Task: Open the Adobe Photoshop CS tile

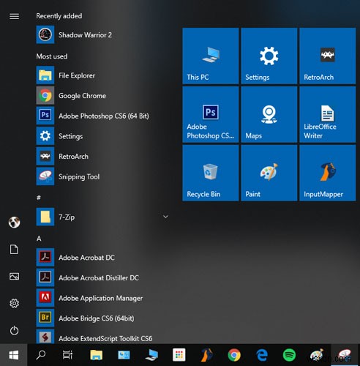Action: [211, 114]
